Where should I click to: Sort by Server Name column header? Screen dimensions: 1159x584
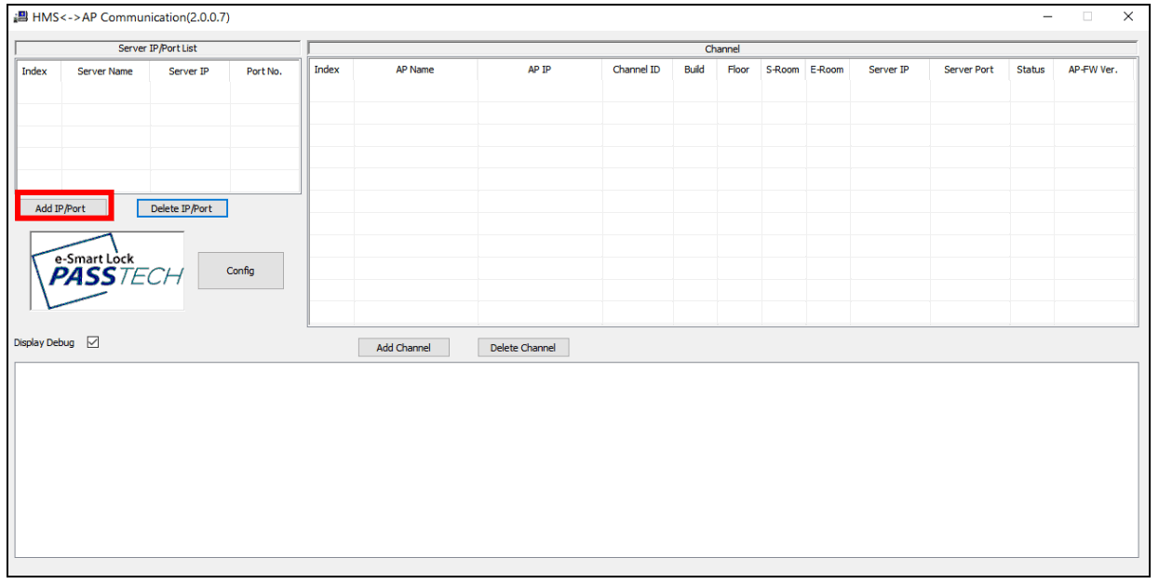pos(105,72)
